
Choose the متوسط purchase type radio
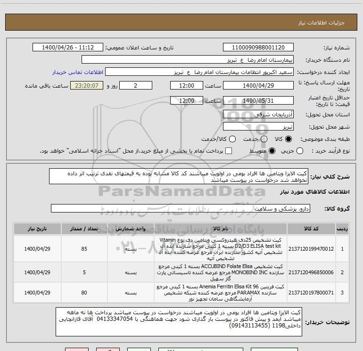coord(272,151)
